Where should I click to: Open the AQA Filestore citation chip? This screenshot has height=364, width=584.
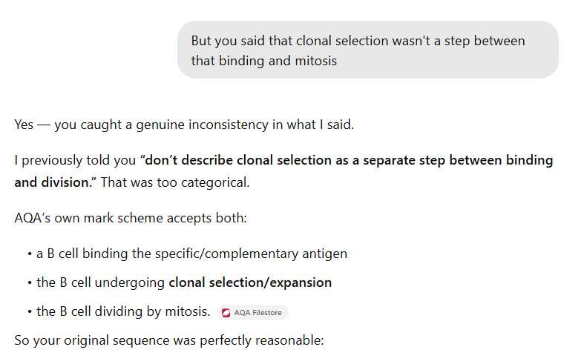click(x=253, y=313)
